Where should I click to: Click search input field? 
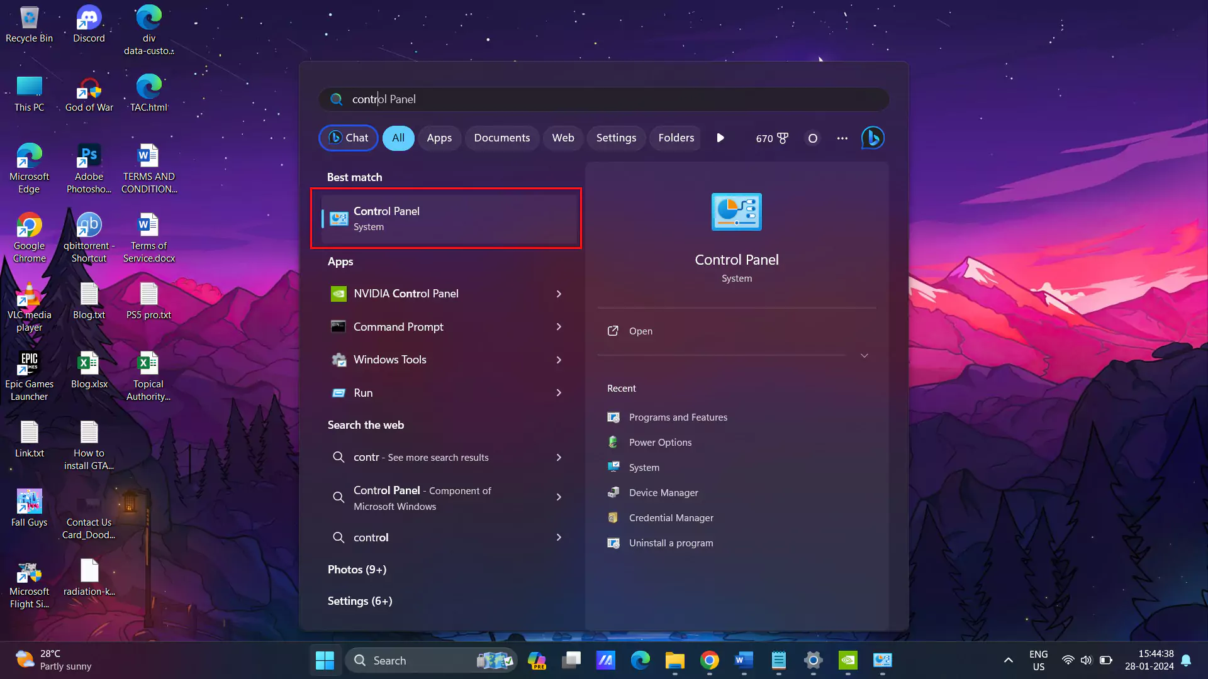(604, 99)
